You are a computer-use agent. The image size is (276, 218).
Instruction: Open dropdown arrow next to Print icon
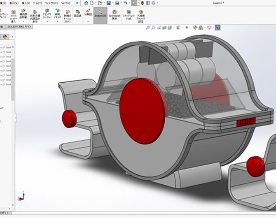click(121, 3)
